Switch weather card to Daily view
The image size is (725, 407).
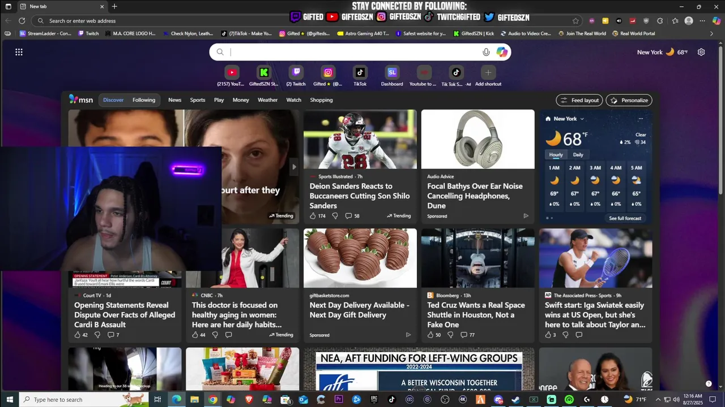578,154
